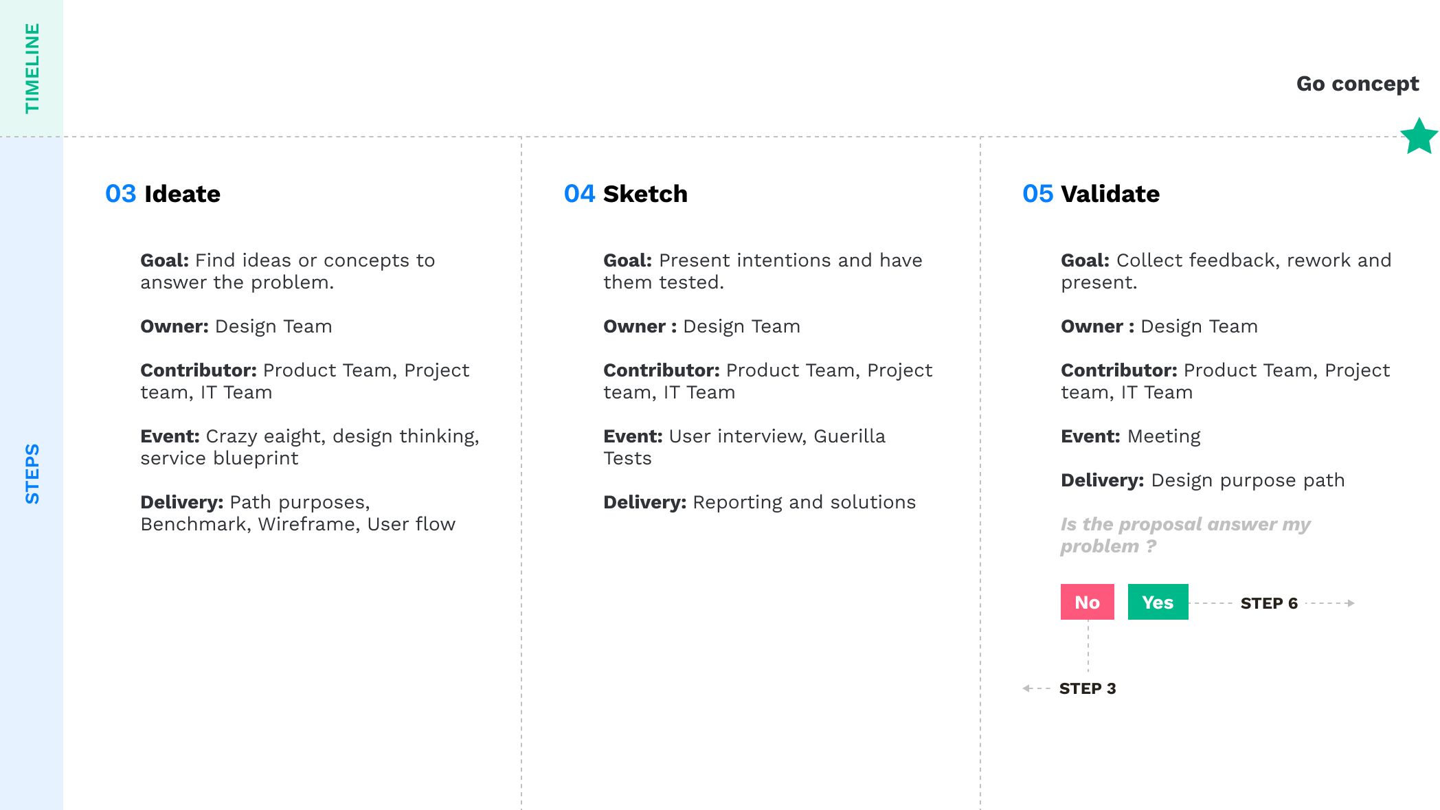Click the Validate Event Meeting line

tap(1130, 436)
